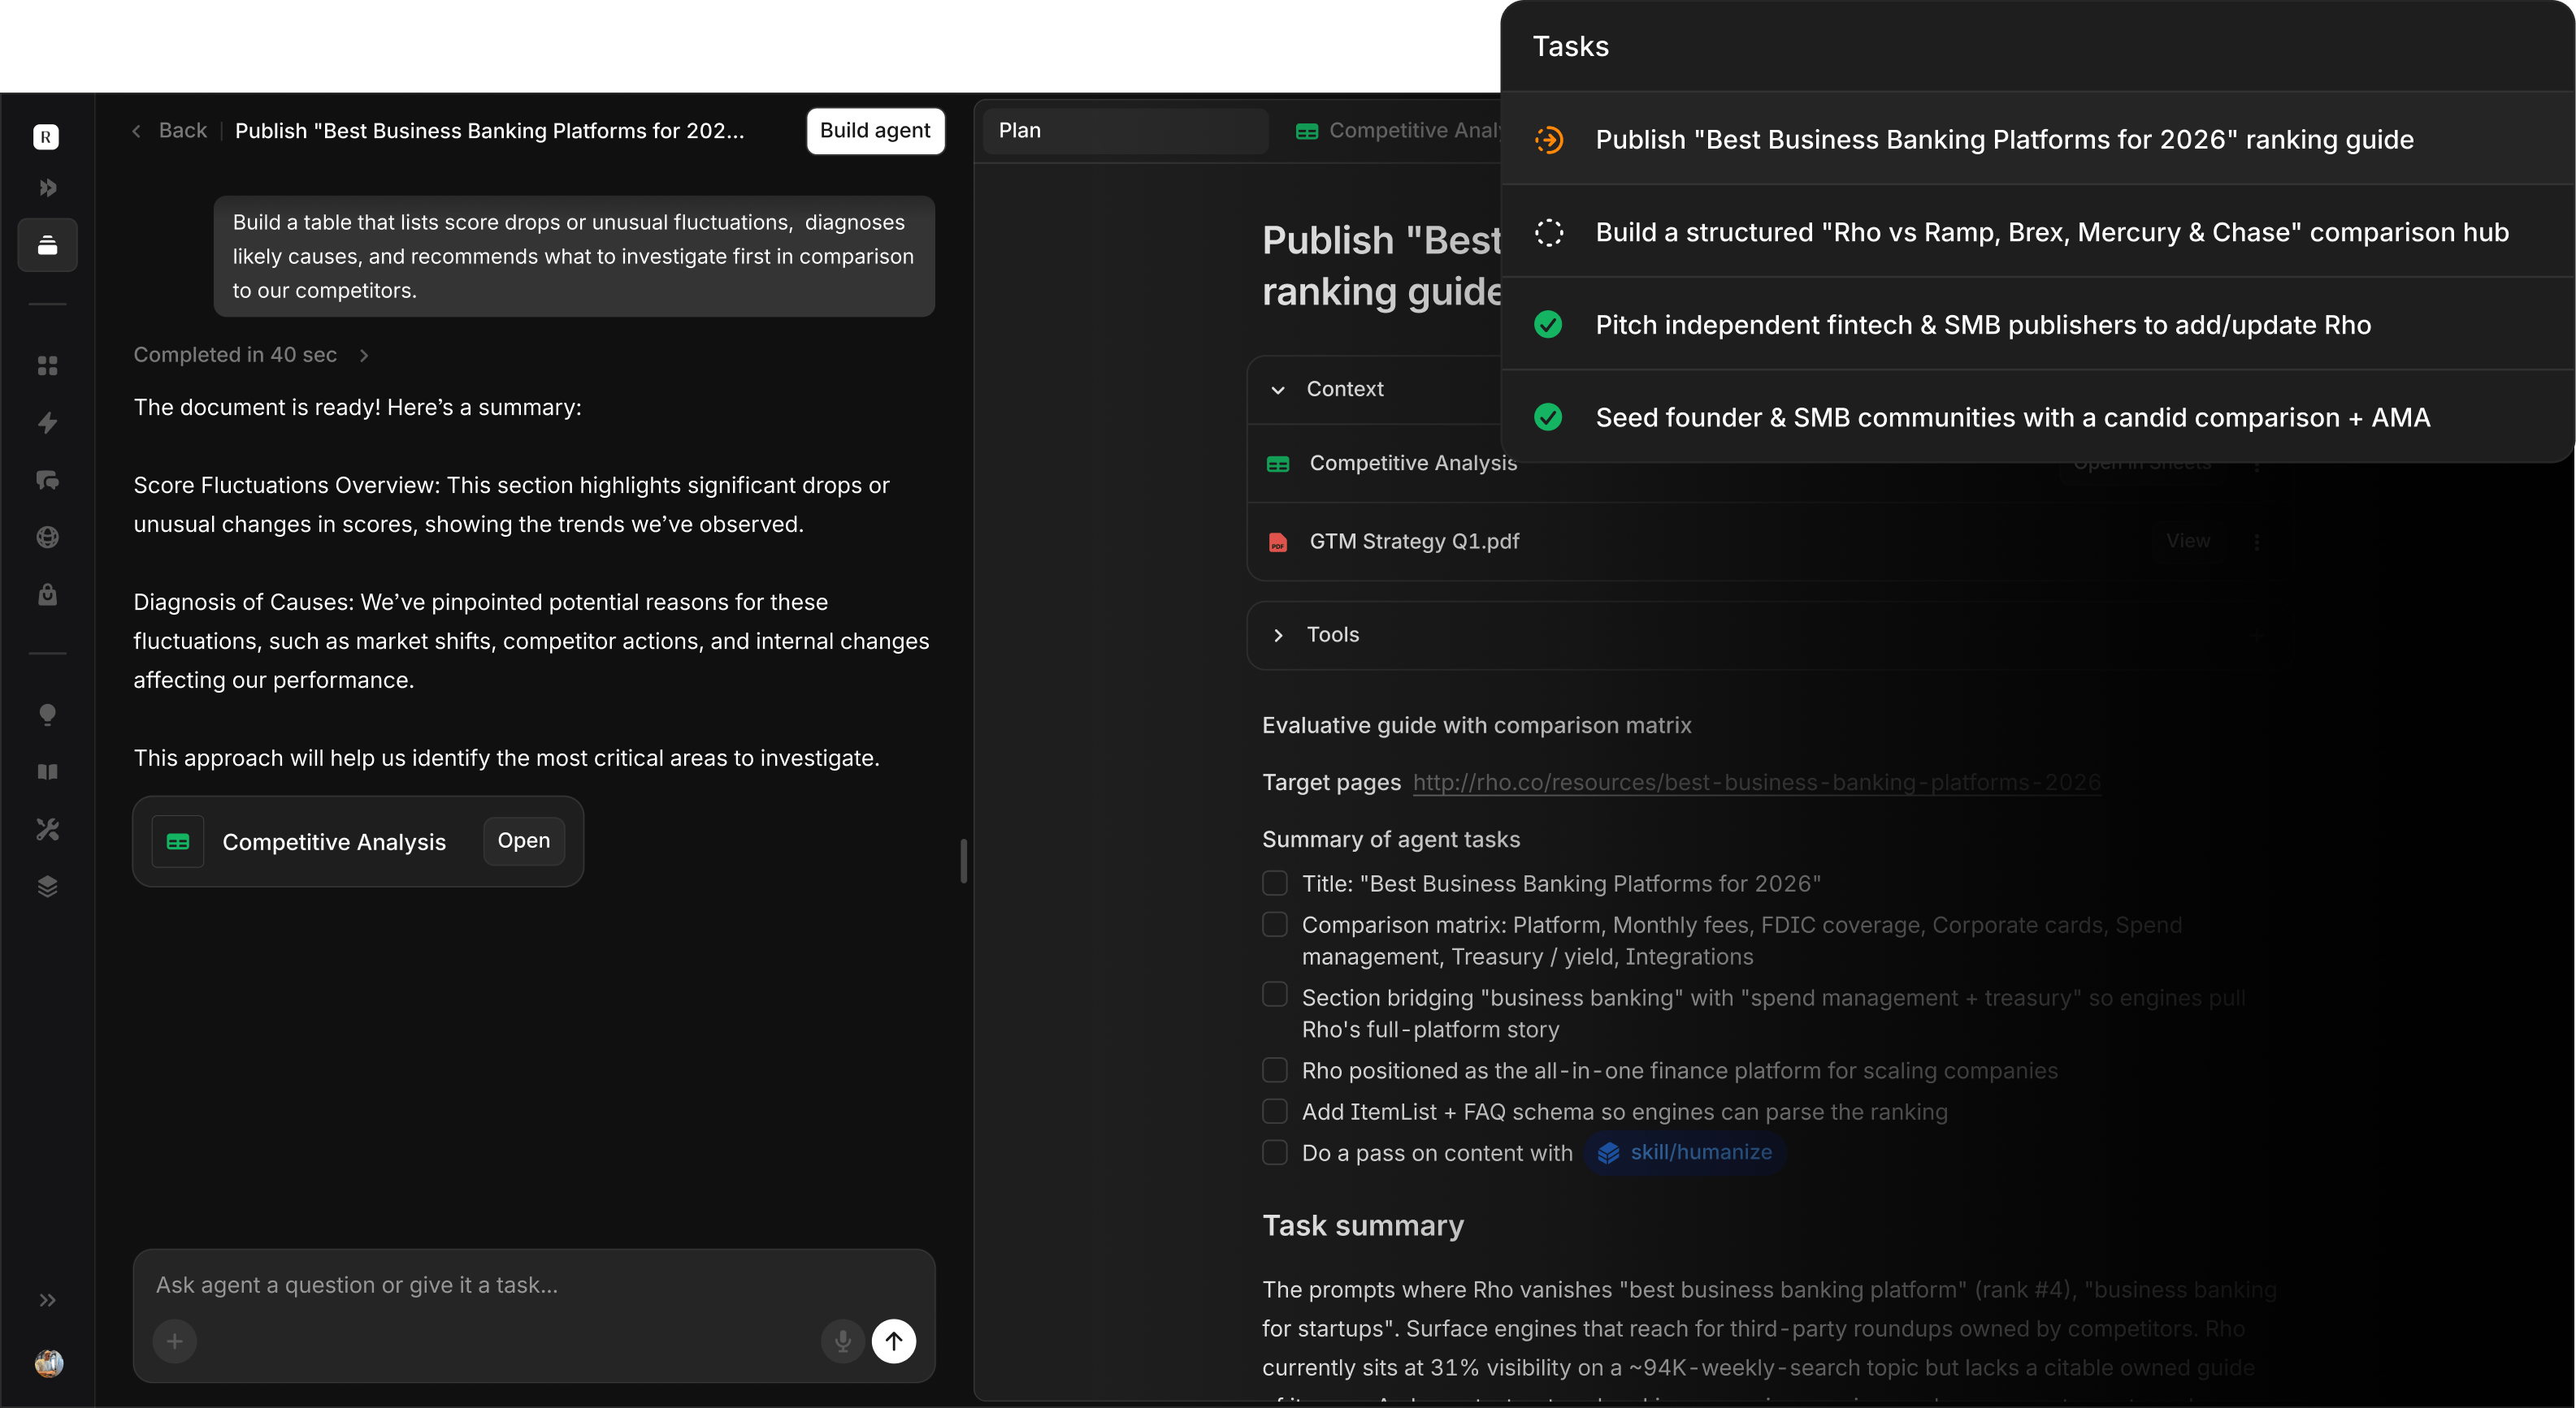Open the rho.co target pages link

pos(1757,783)
